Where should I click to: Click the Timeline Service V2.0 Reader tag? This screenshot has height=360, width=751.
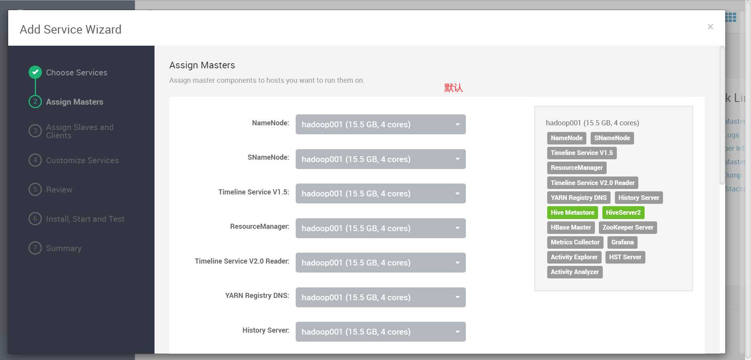point(593,183)
